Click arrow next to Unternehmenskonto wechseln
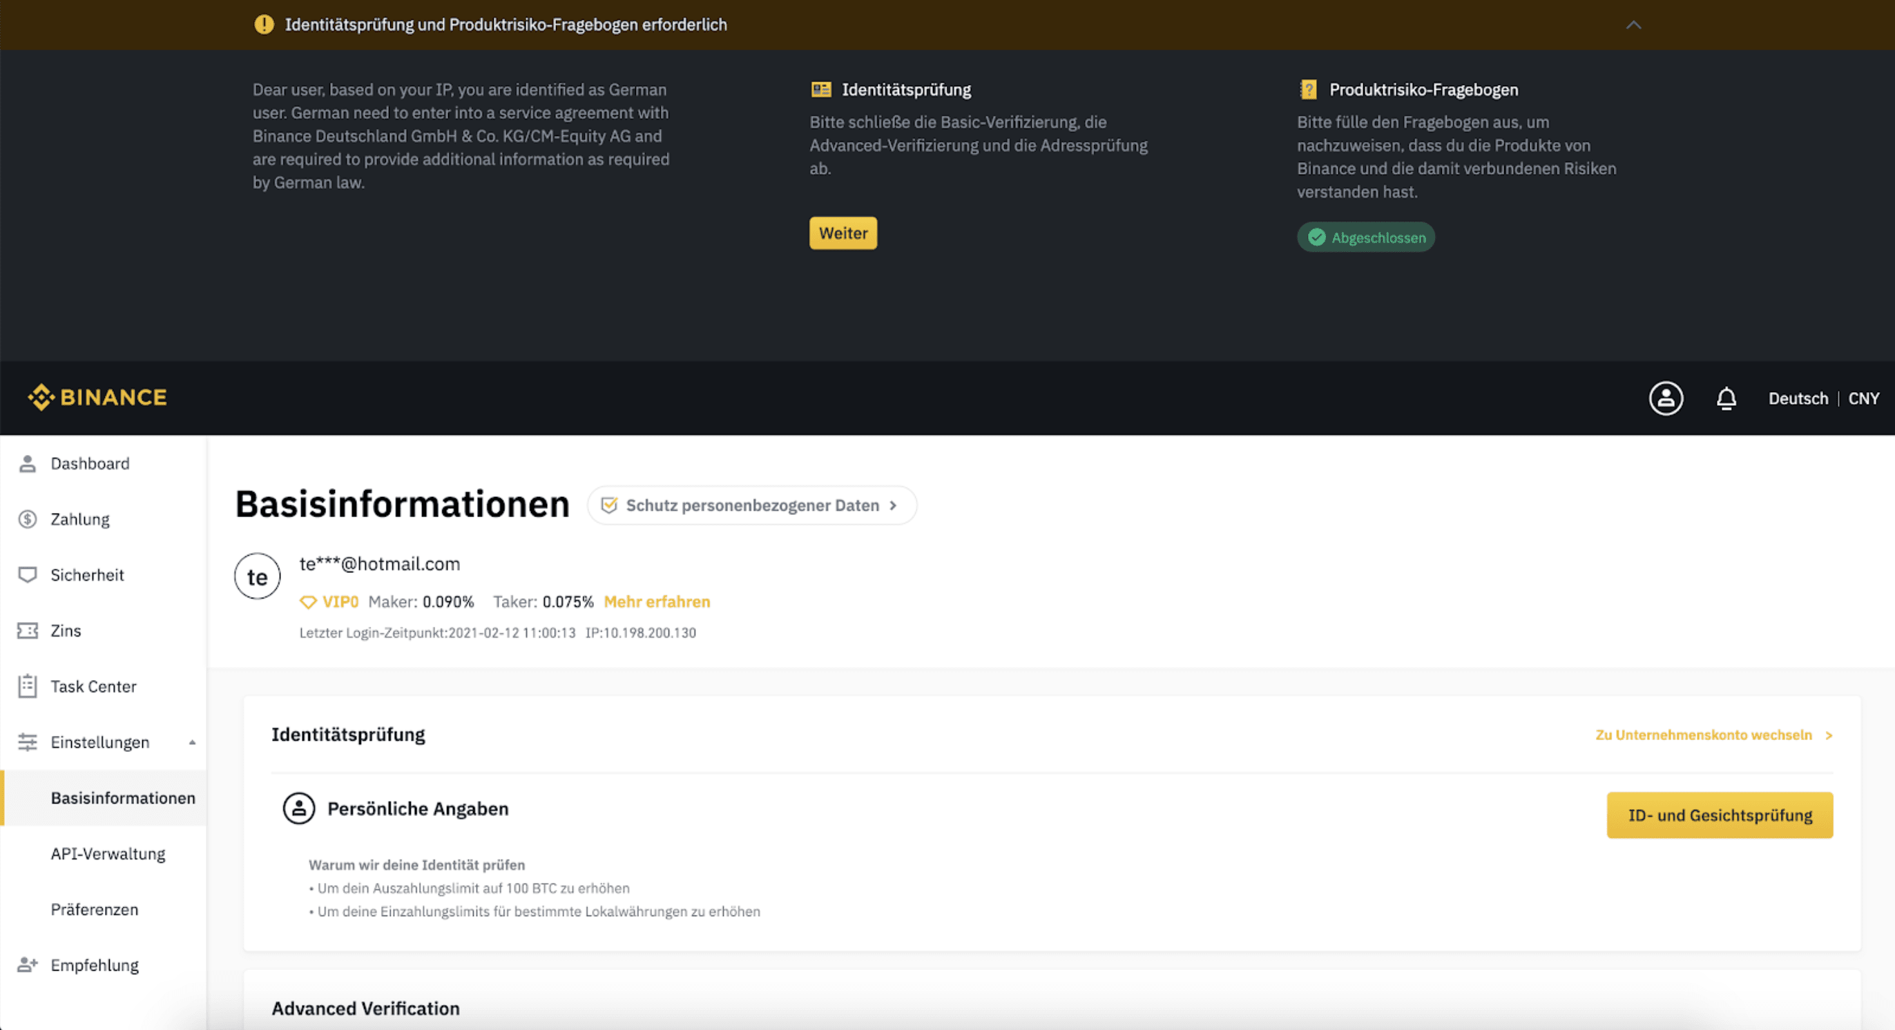The image size is (1895, 1030). click(1829, 735)
